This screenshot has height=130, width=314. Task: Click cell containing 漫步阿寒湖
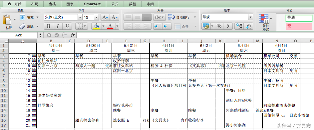[x=239, y=125]
